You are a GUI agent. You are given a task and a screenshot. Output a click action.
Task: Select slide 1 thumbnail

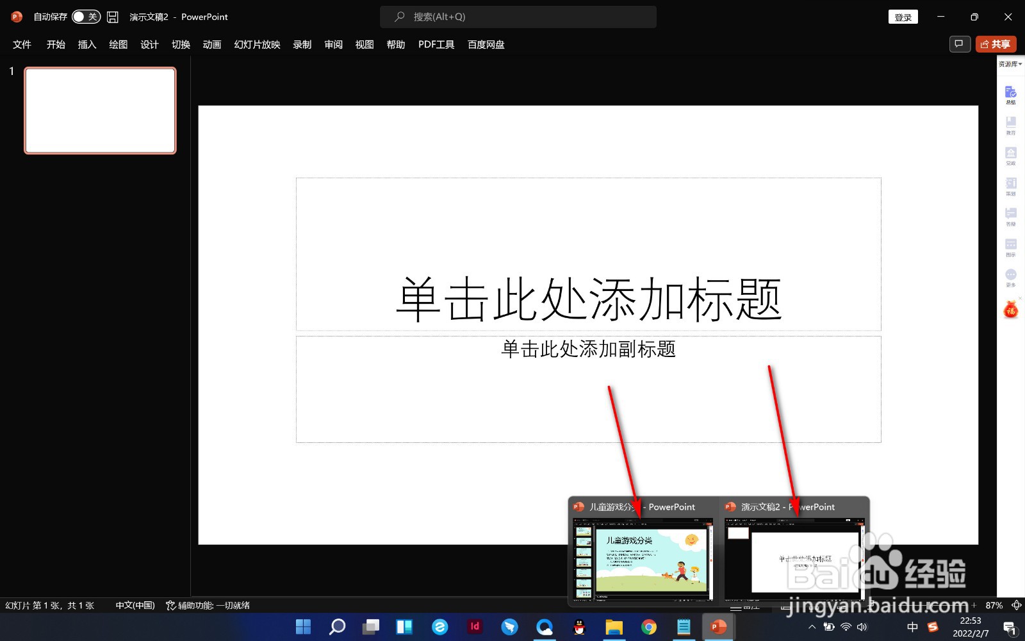pyautogui.click(x=100, y=110)
